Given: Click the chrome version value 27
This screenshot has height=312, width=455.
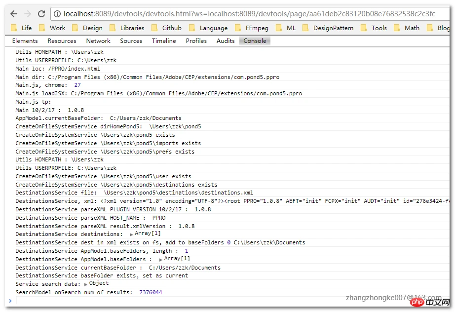Looking at the screenshot, I should pos(77,85).
